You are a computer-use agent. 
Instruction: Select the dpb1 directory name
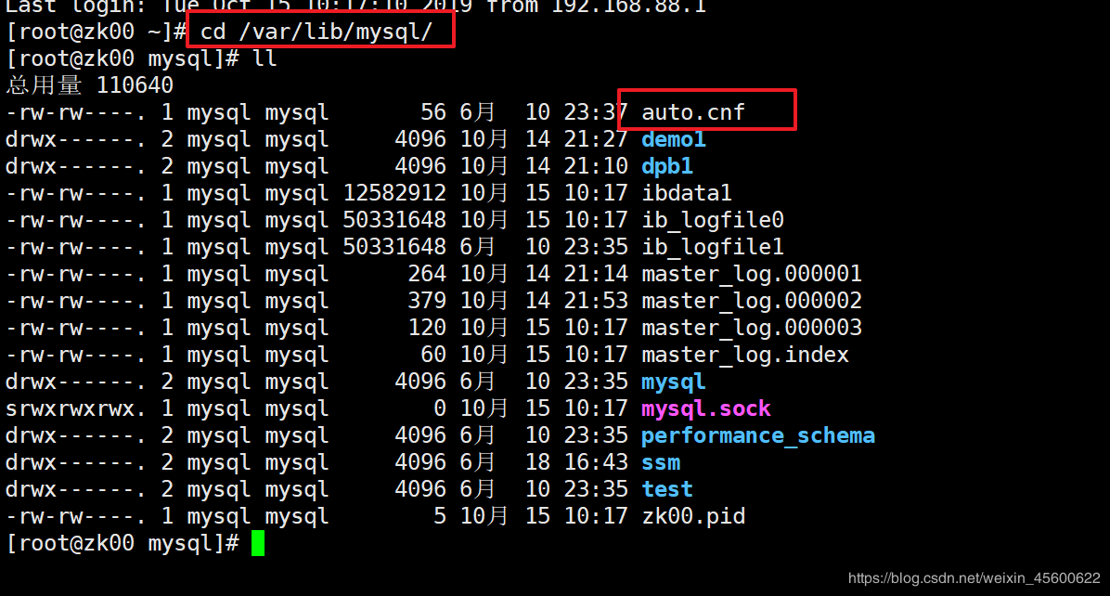click(667, 165)
